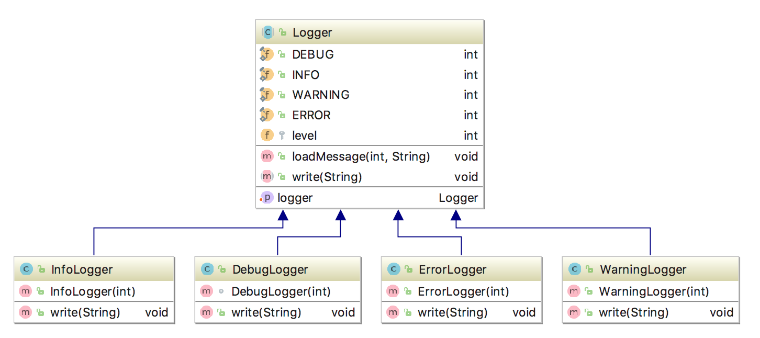Click method icon beside InfoLogger's write(String)
Image resolution: width=760 pixels, height=338 pixels.
tap(25, 312)
